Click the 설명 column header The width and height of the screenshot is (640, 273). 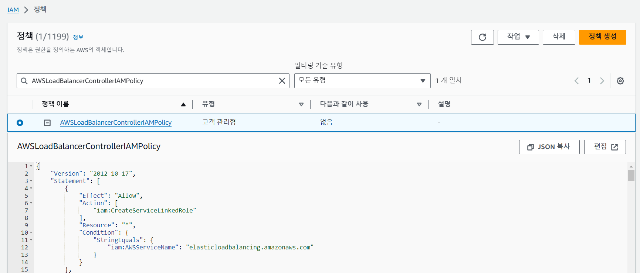(444, 104)
